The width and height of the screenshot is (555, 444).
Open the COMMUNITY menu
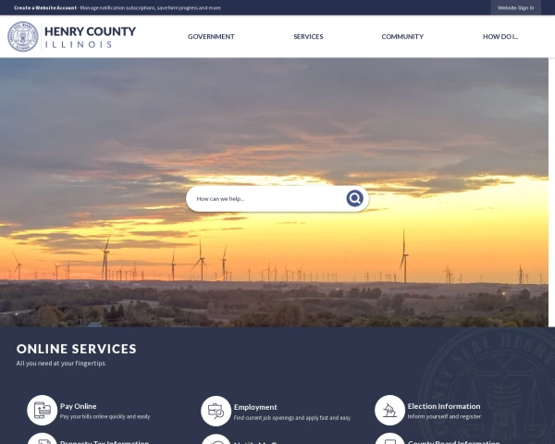pyautogui.click(x=402, y=36)
